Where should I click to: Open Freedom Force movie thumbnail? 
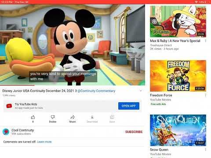click(178, 76)
